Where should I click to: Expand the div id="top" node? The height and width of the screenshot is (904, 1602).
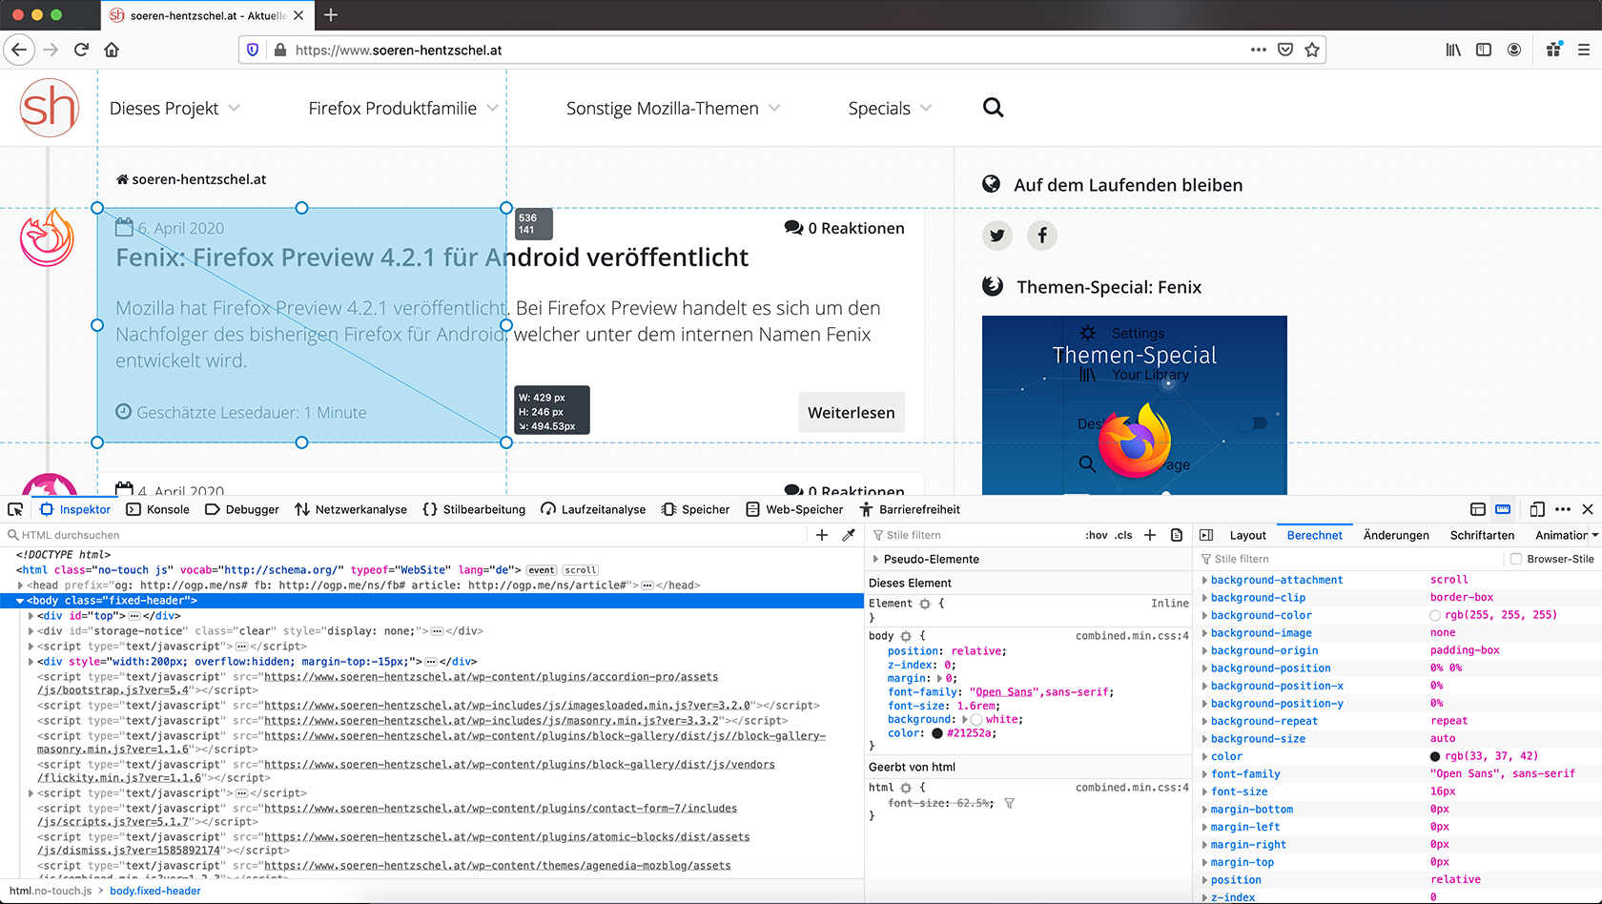[31, 616]
